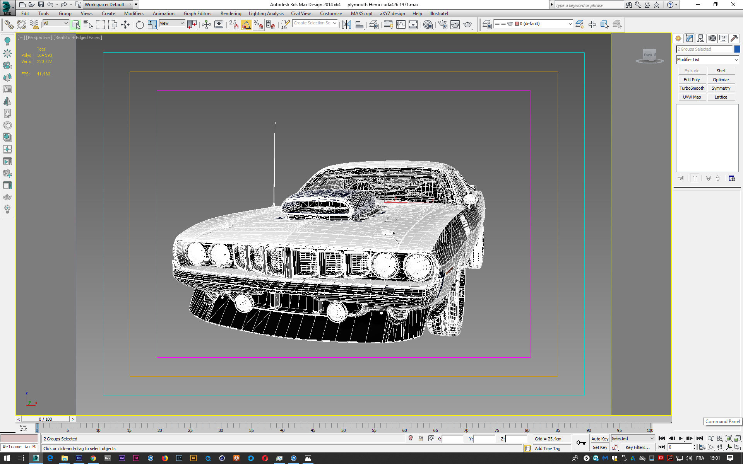
Task: Click the time slider 0 / 100 handle
Action: pos(46,419)
